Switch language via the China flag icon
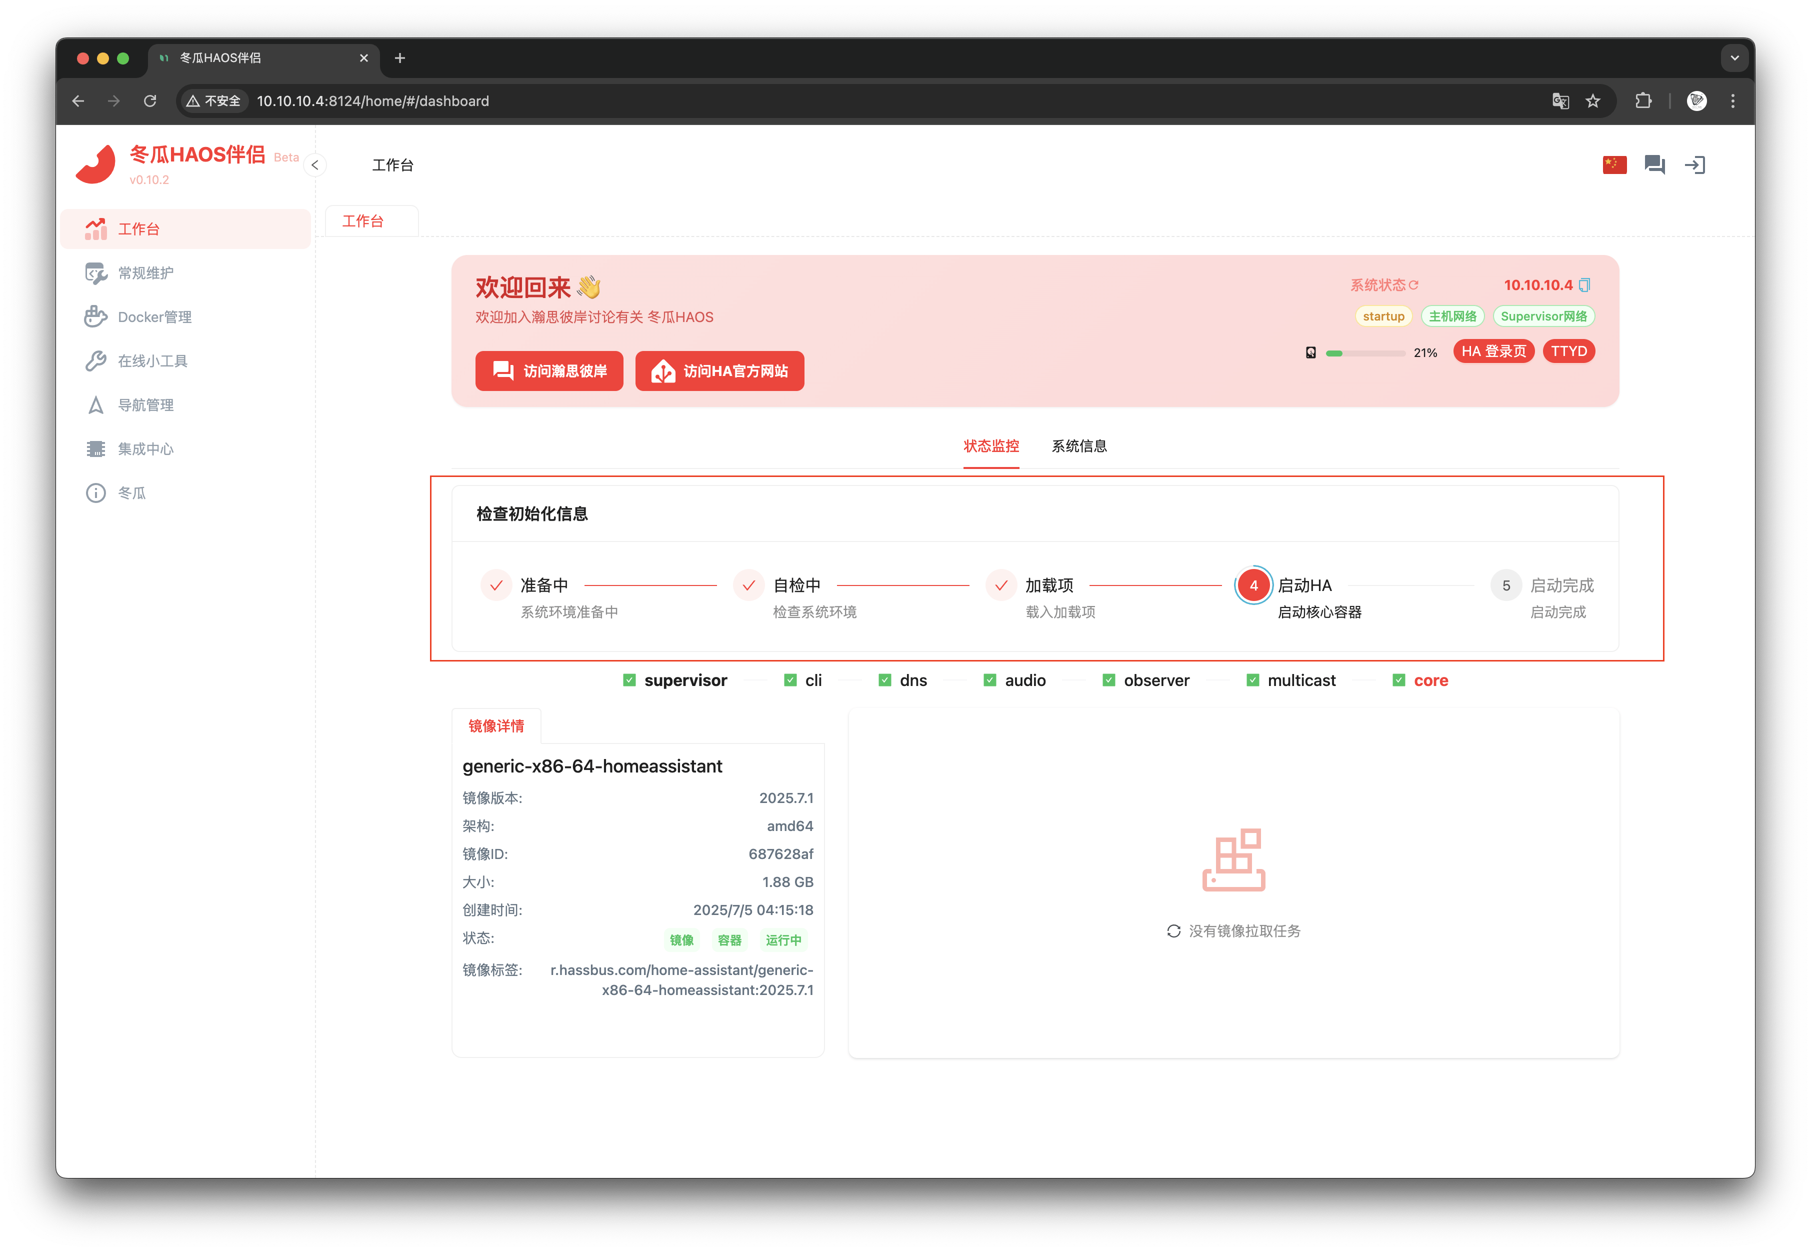 1614,164
